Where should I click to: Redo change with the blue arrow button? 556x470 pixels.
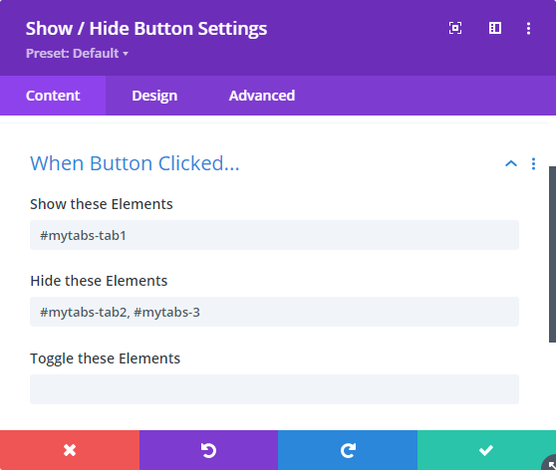coord(348,450)
